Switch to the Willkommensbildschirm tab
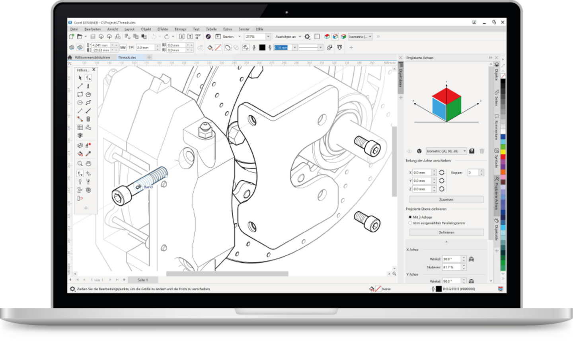Screen dimensions: 573x343 coord(92,58)
